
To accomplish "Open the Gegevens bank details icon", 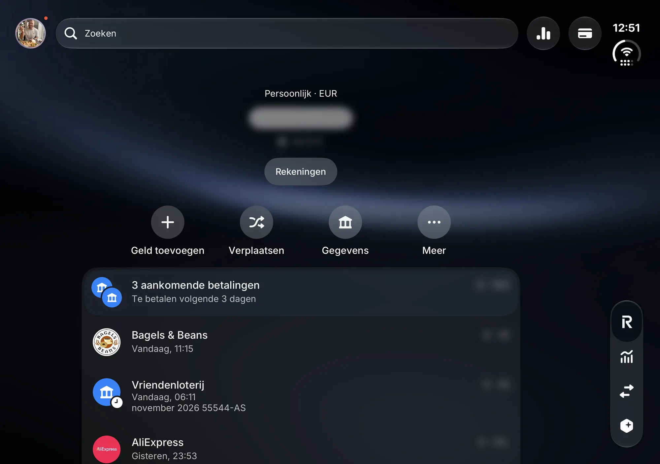I will [345, 222].
